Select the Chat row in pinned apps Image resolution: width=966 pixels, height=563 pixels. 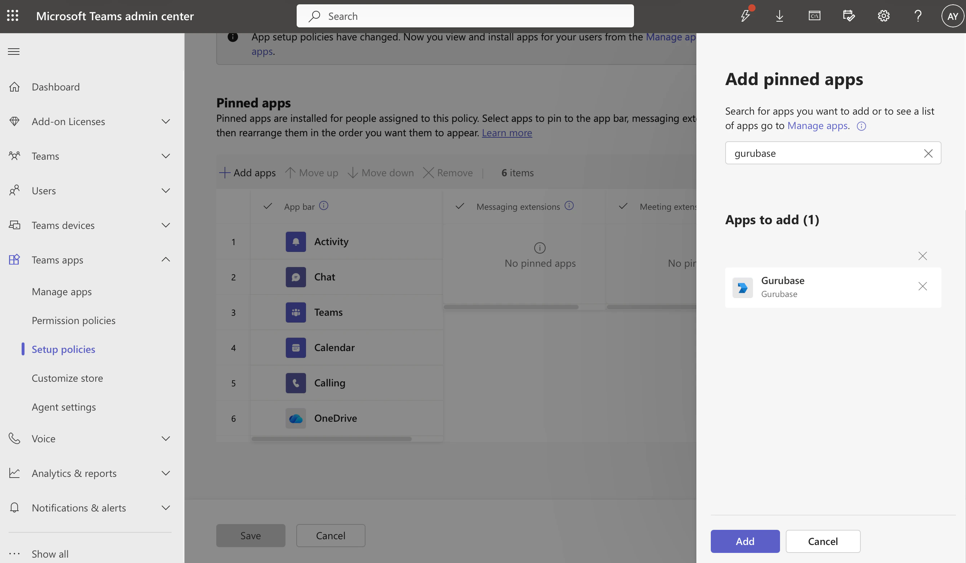click(330, 277)
